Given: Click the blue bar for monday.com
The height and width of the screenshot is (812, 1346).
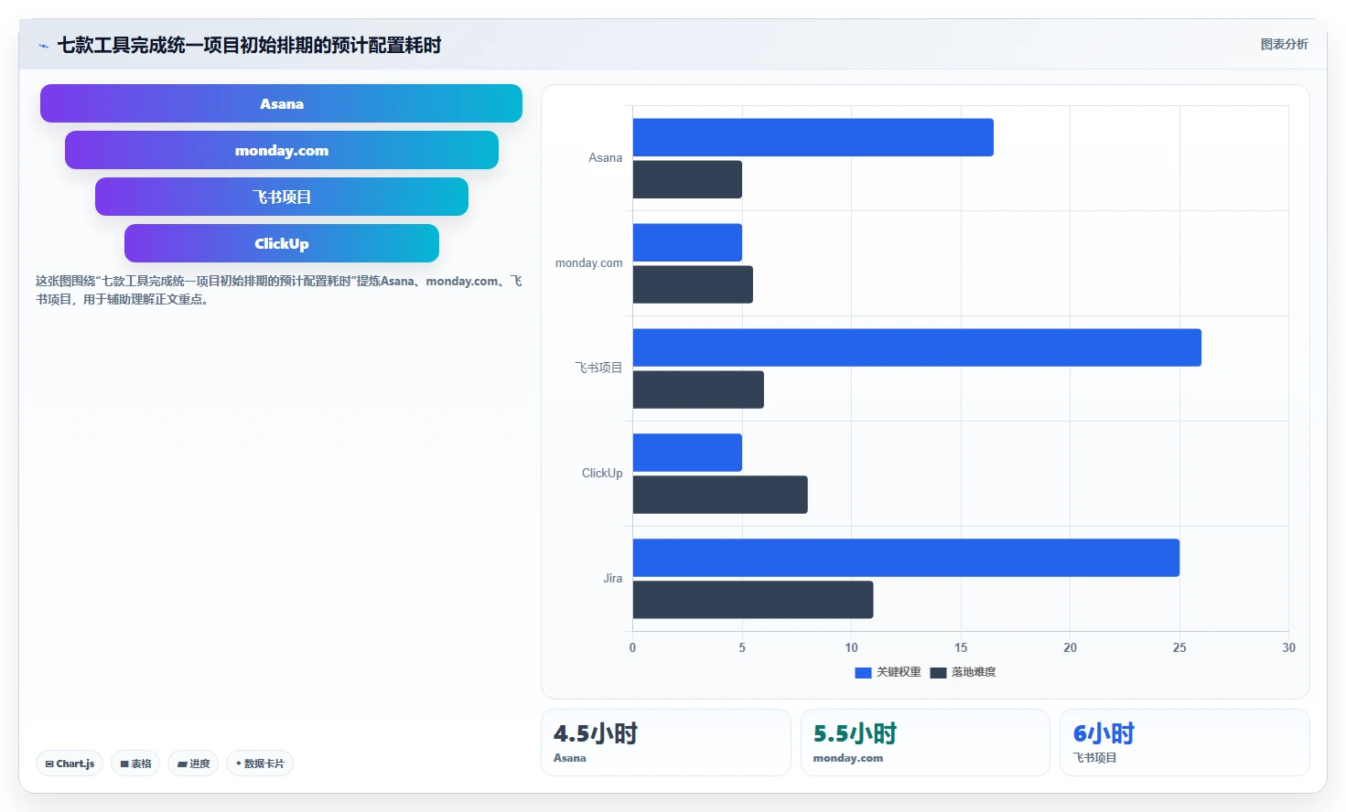Looking at the screenshot, I should 687,242.
